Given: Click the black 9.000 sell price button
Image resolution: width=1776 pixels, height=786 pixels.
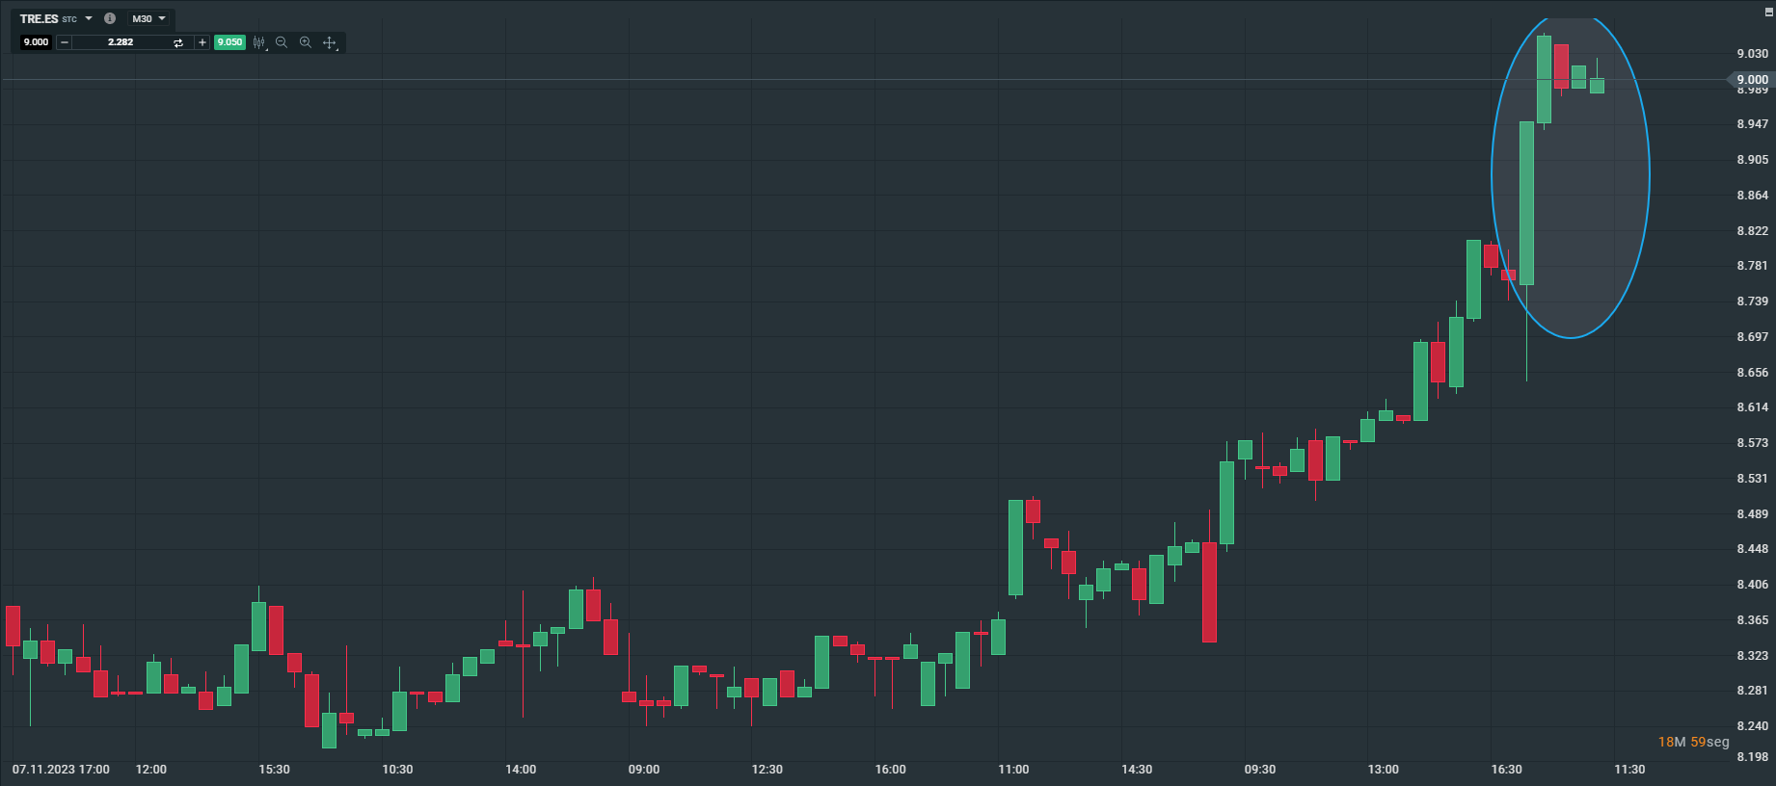Looking at the screenshot, I should (36, 42).
